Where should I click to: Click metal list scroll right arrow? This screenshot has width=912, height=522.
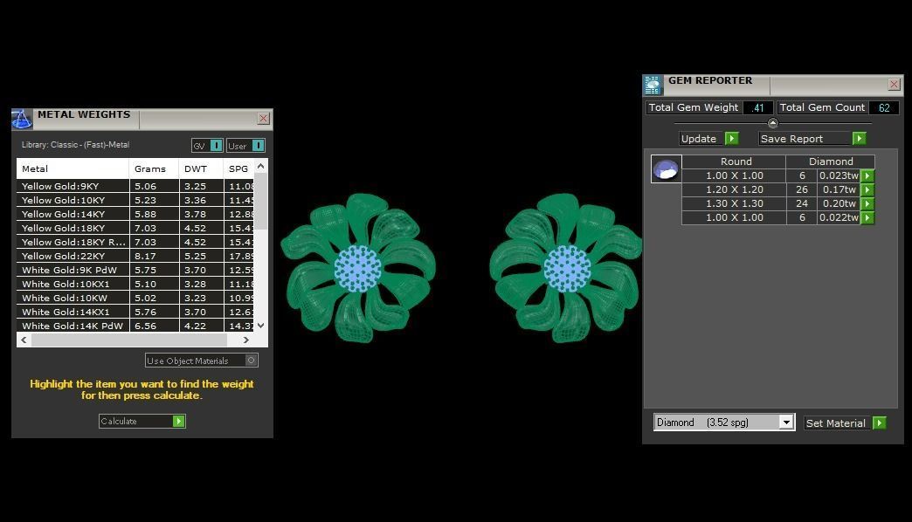(246, 340)
